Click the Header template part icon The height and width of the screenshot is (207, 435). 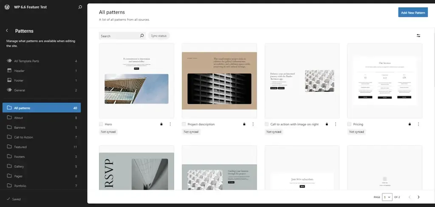tap(9, 70)
